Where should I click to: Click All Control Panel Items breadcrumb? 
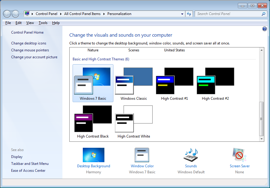point(82,14)
